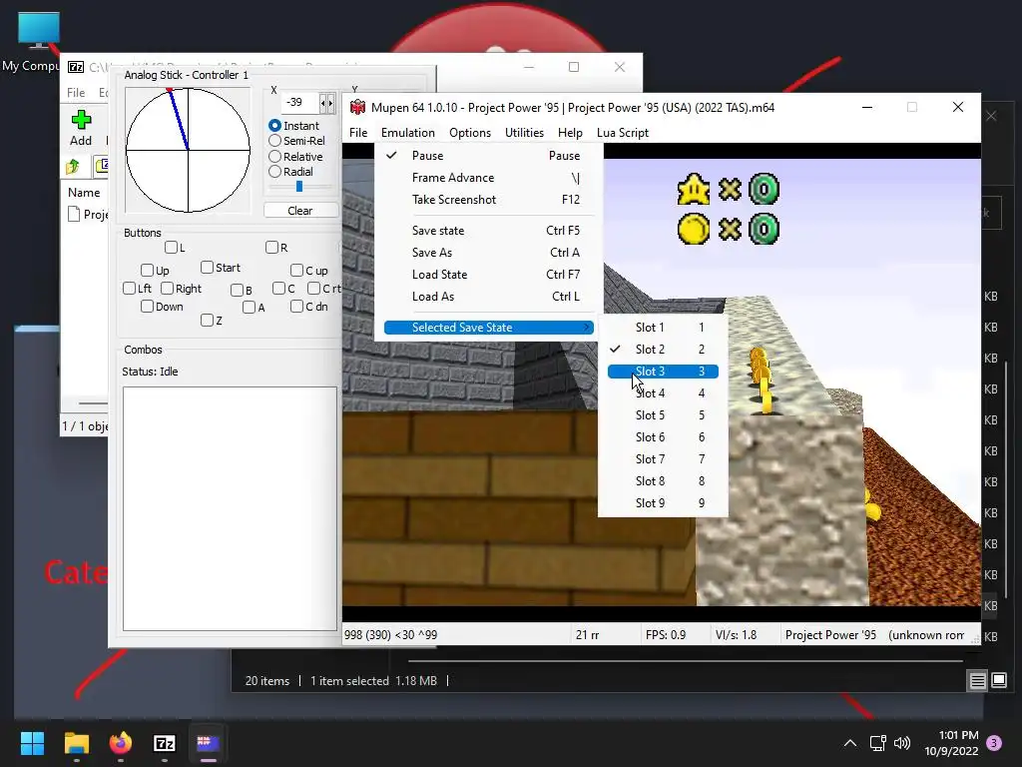This screenshot has height=767, width=1022.
Task: Click the X value spinner arrows
Action: click(327, 103)
